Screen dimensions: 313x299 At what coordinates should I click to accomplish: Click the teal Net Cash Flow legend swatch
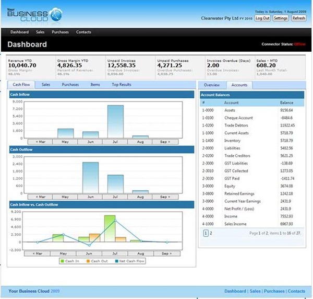pos(117,261)
